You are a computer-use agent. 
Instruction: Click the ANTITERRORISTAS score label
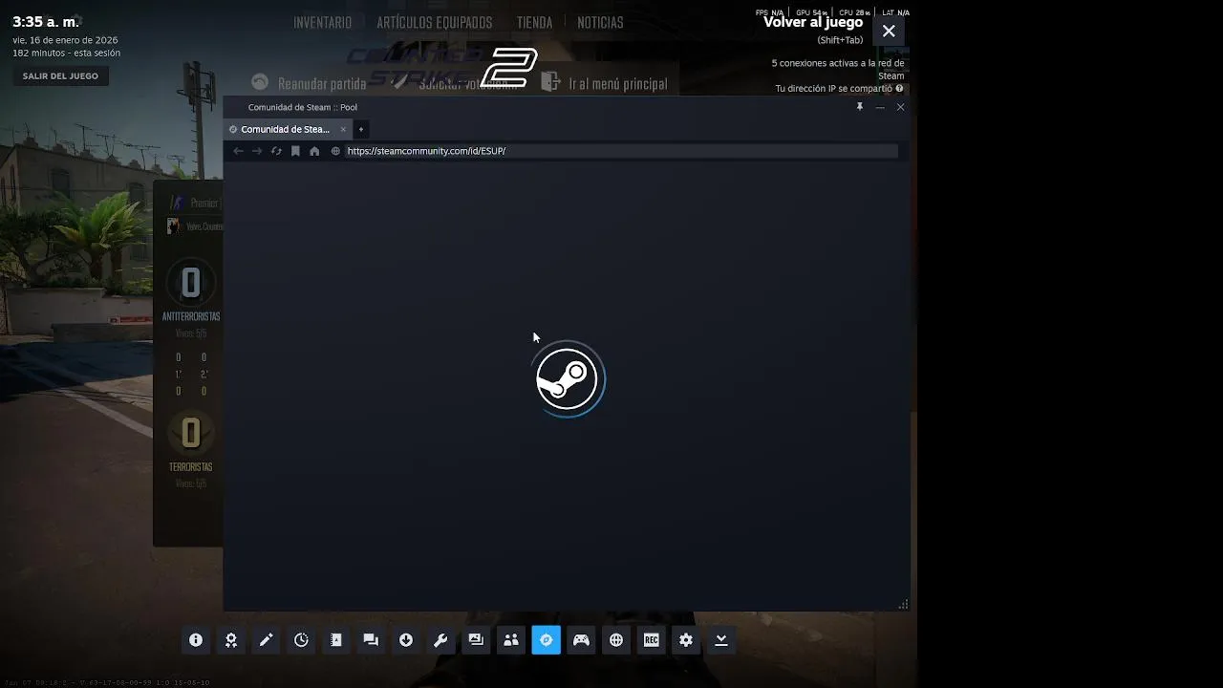191,316
